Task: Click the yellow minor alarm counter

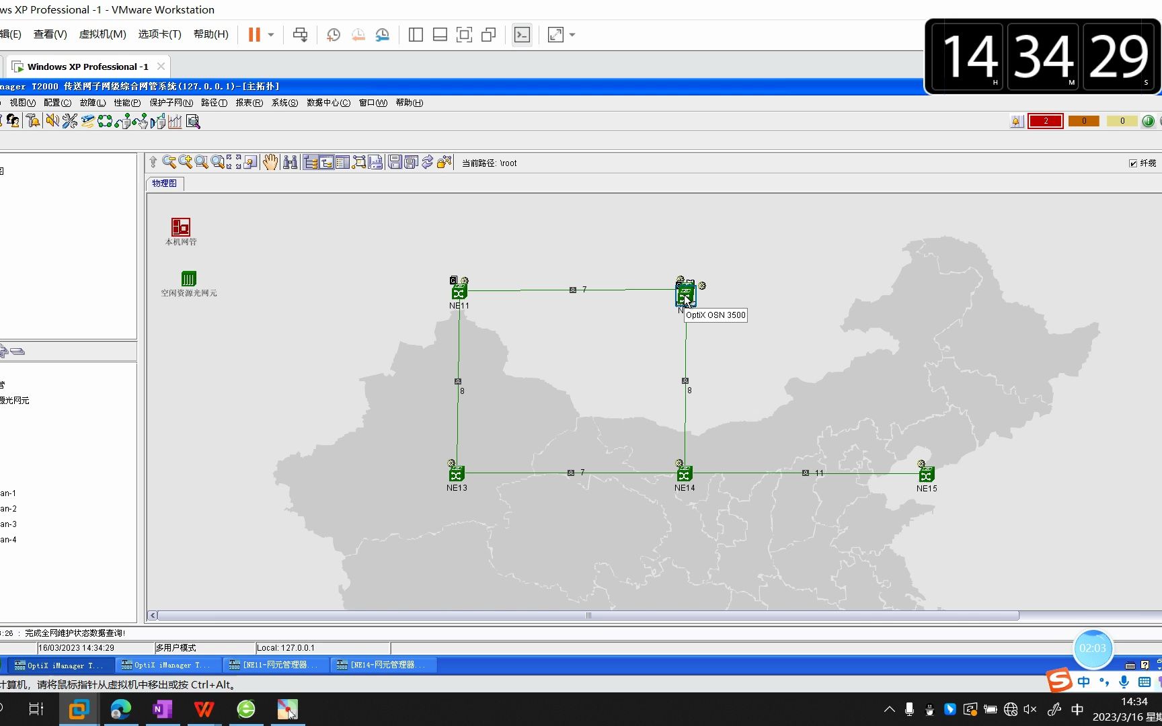Action: (x=1122, y=121)
